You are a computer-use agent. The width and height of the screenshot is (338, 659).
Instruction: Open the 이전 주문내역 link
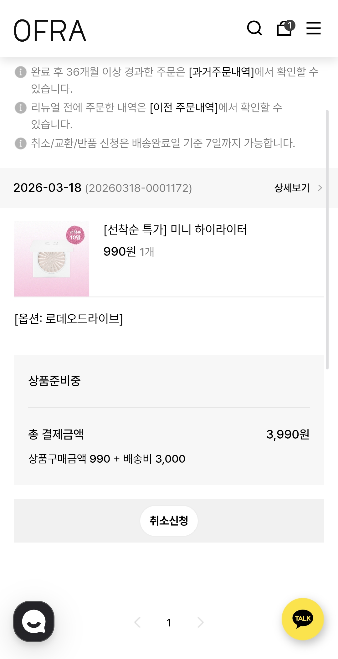click(x=184, y=108)
